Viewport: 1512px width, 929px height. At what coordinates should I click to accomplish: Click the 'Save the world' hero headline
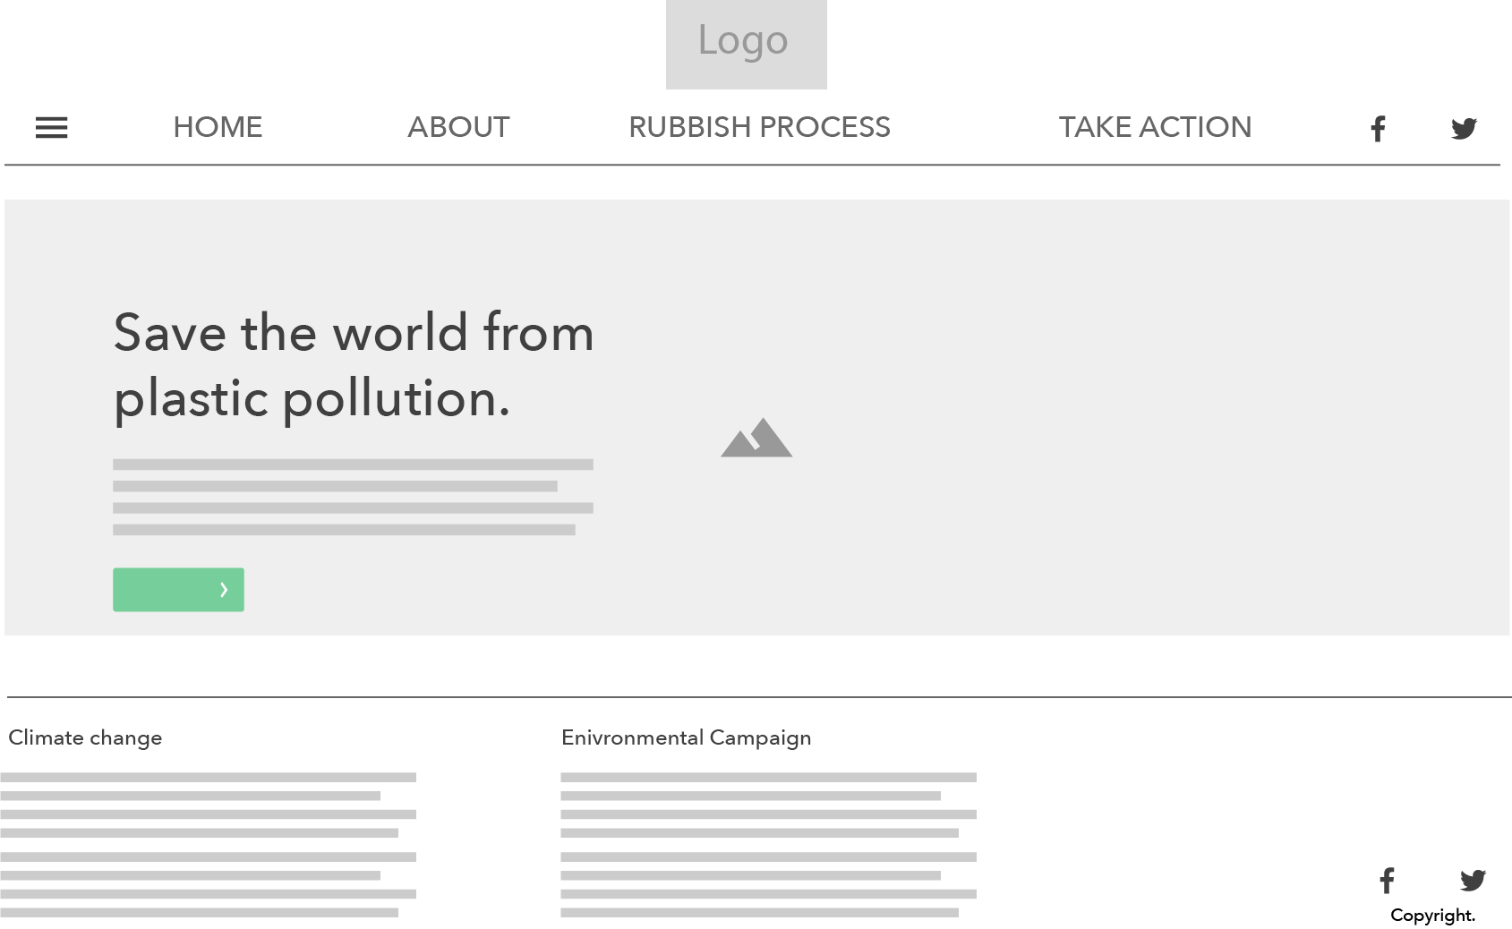(x=354, y=365)
